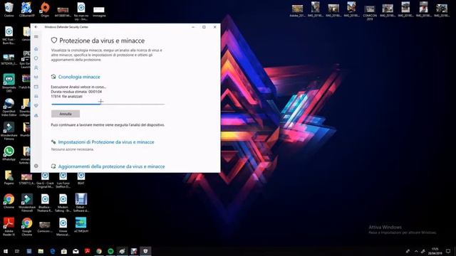
Task: Open the Windows Start menu
Action: pos(6,251)
